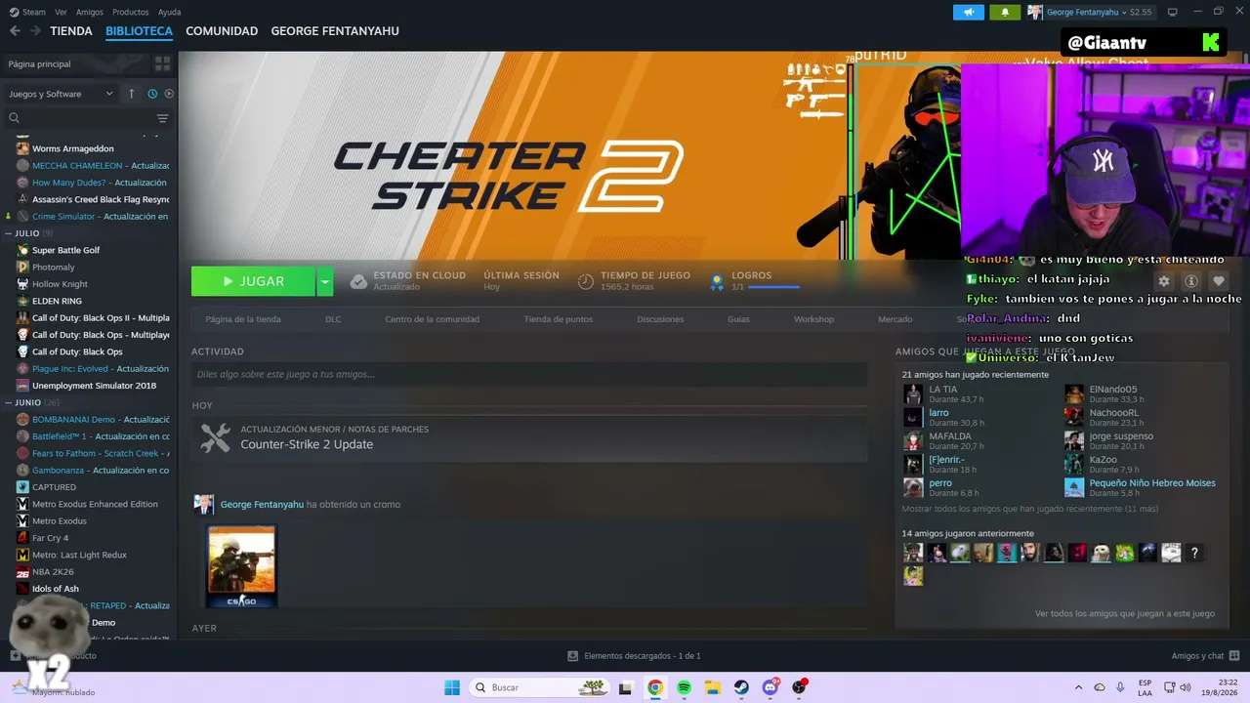Go forward with the Steam forward arrow
1250x703 pixels.
coord(35,31)
